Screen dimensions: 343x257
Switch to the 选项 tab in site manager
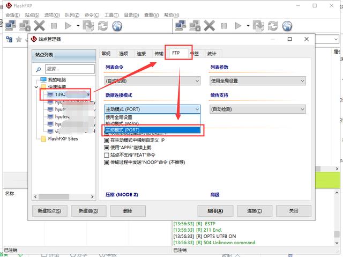(x=124, y=54)
